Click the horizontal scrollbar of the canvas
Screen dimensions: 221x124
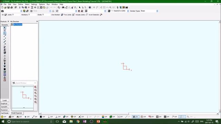[x=128, y=114]
